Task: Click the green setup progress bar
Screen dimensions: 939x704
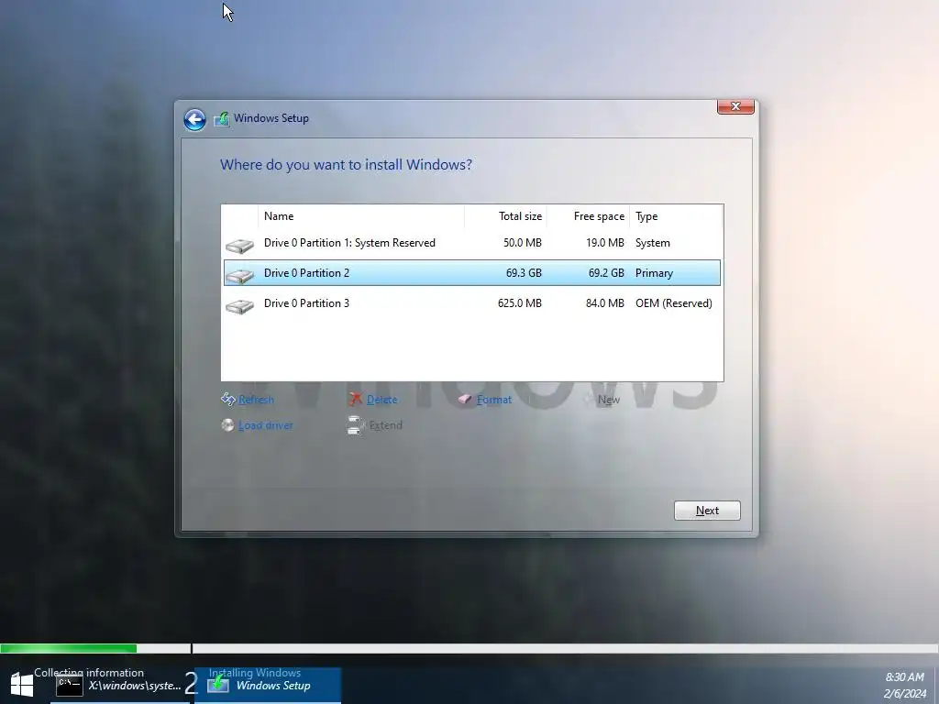Action: [68, 648]
